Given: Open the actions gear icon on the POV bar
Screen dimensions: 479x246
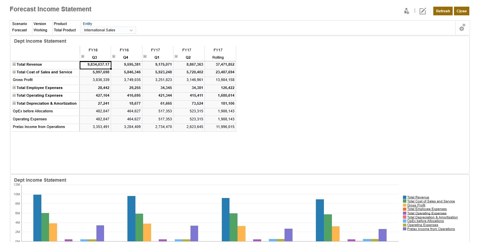Looking at the screenshot, I should pos(462,28).
